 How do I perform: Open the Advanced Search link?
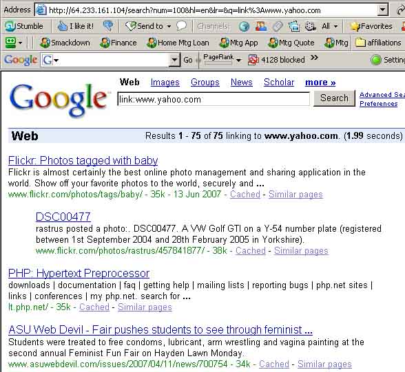point(382,95)
